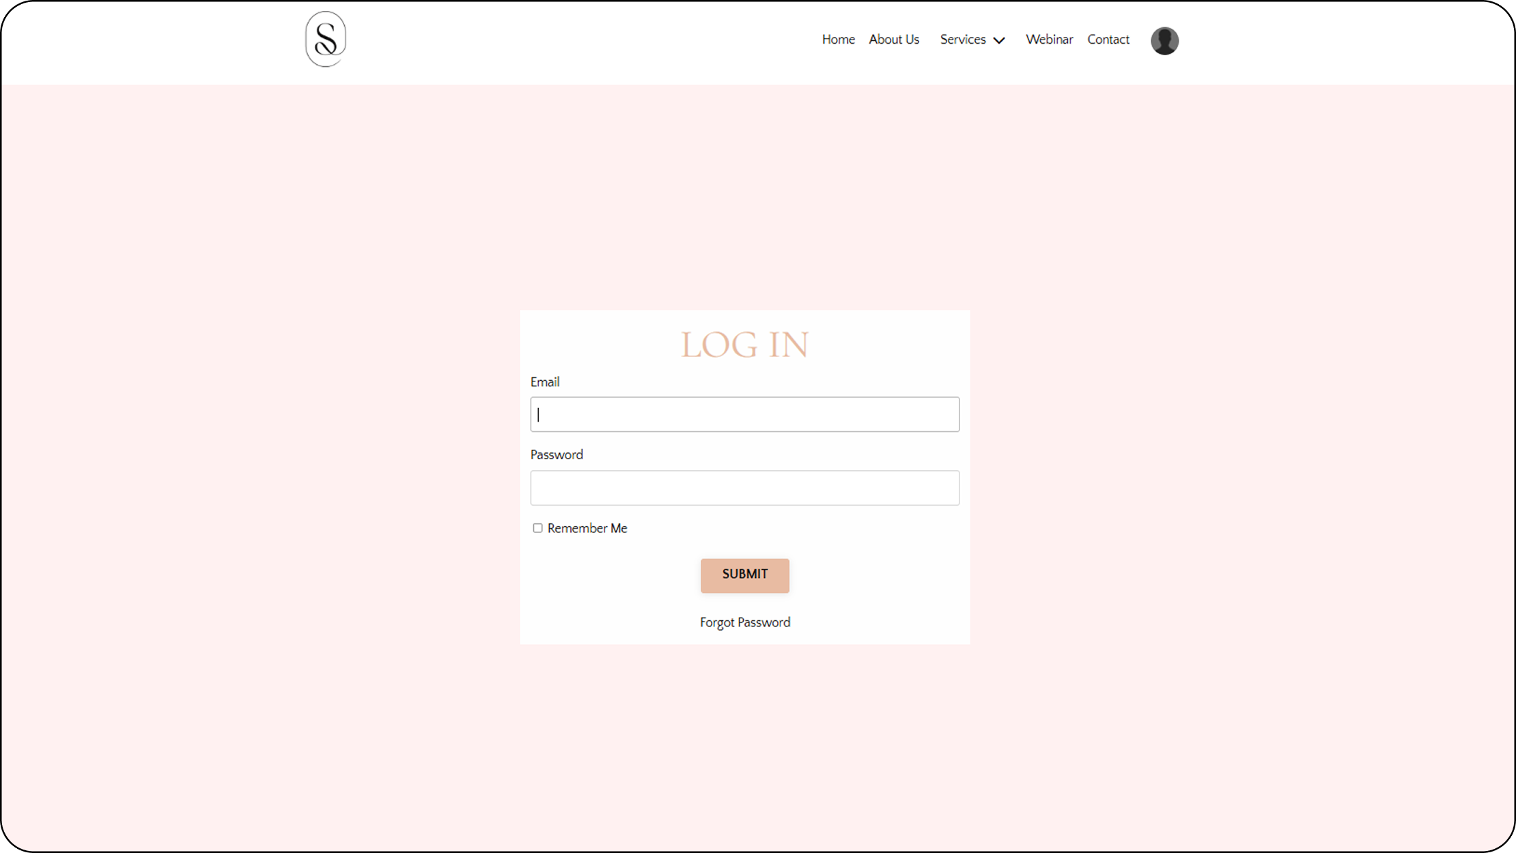Click the Password field label
The height and width of the screenshot is (853, 1516).
(x=556, y=454)
